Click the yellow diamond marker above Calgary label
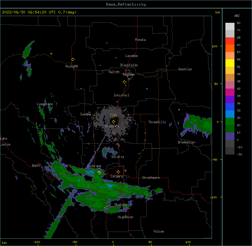This screenshot has height=246, width=252. 118,172
